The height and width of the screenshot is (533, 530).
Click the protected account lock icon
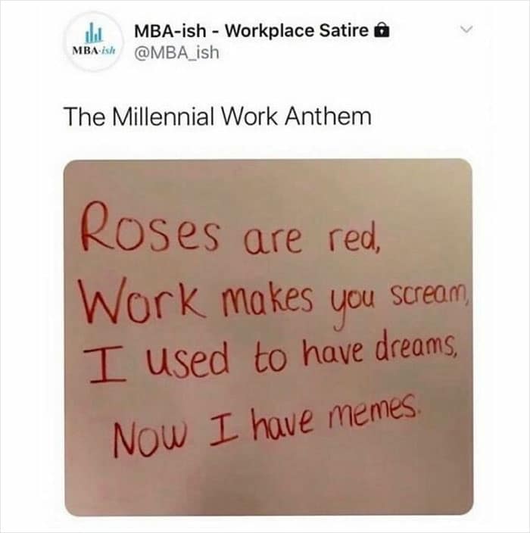tap(382, 30)
